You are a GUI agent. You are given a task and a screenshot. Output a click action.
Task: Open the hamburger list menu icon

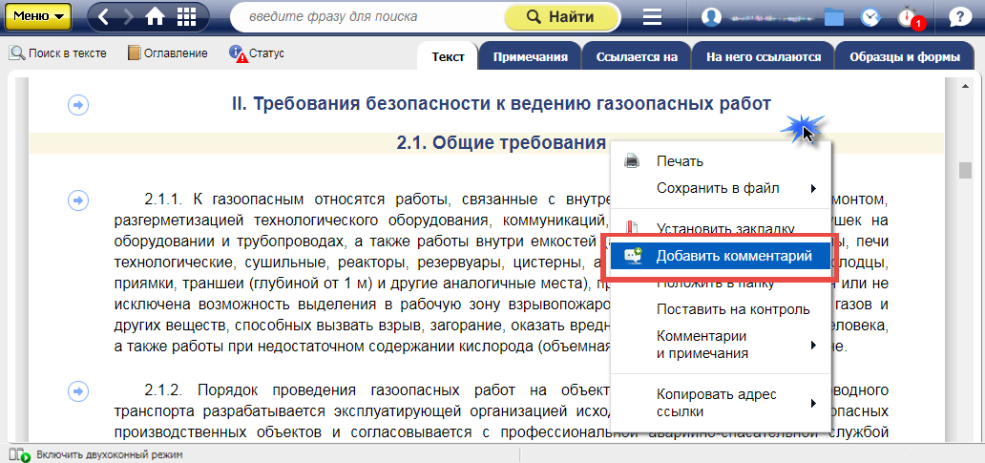point(653,17)
